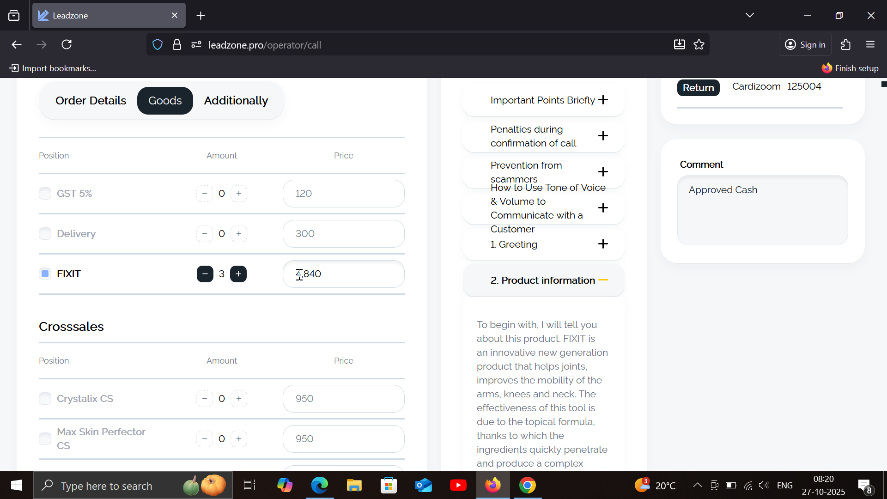This screenshot has width=887, height=499.
Task: Check the GST 5% checkbox
Action: pyautogui.click(x=45, y=194)
